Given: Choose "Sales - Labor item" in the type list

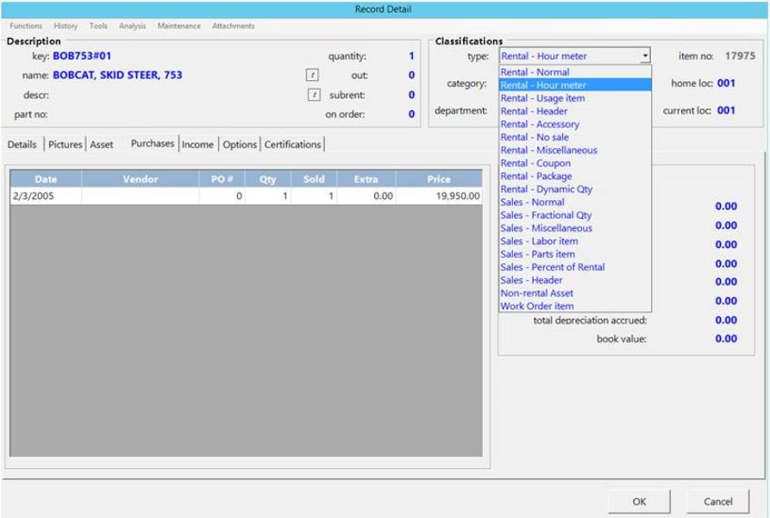Looking at the screenshot, I should pyautogui.click(x=539, y=241).
